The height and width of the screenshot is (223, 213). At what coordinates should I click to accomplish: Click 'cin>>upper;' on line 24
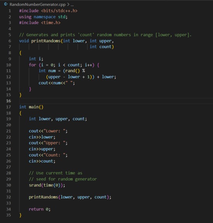coord(42,149)
